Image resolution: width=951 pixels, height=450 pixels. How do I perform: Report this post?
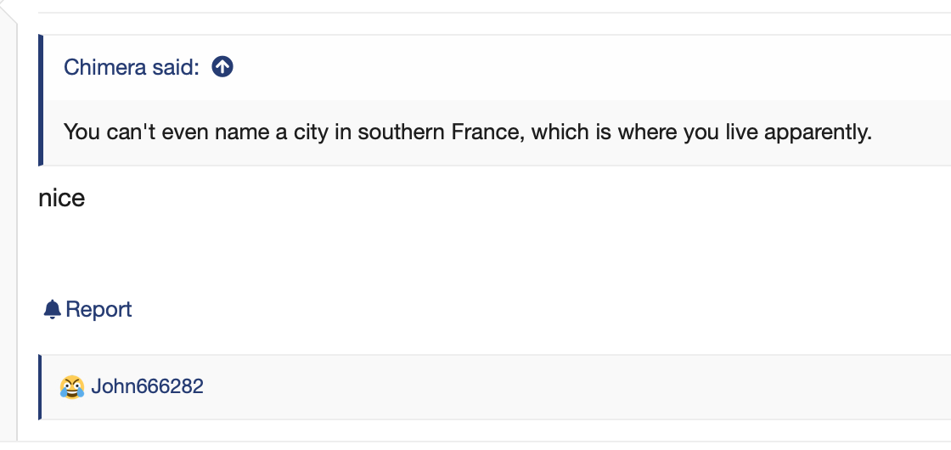(87, 309)
